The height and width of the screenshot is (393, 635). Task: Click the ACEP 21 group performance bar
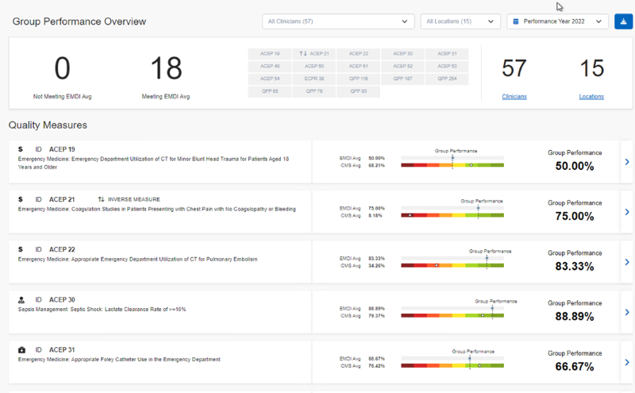[452, 214]
